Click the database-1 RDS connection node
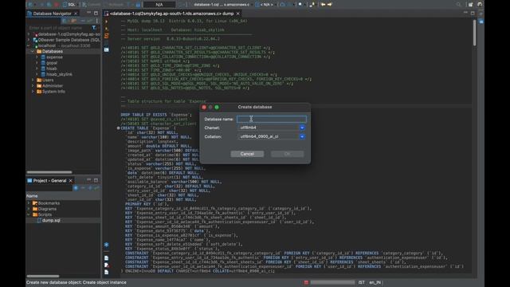This screenshot has width=510, height=287. point(69,34)
